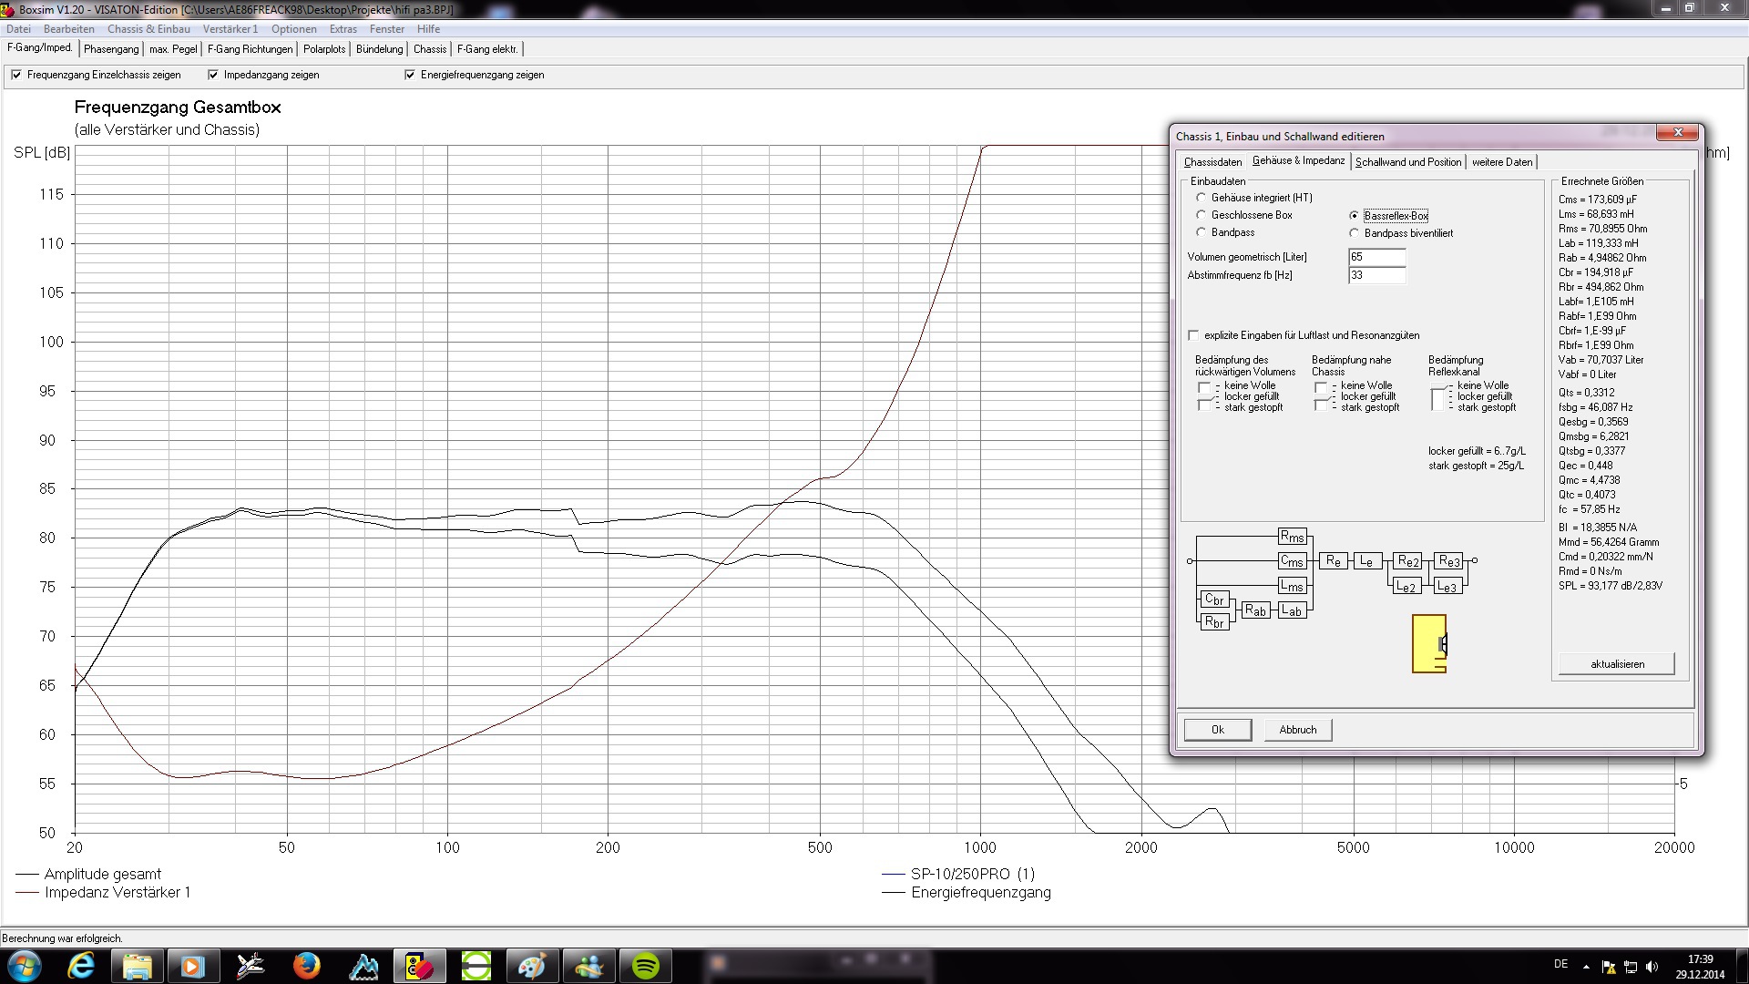Viewport: 1749px width, 984px height.
Task: Click the Abbruch button
Action: (x=1297, y=730)
